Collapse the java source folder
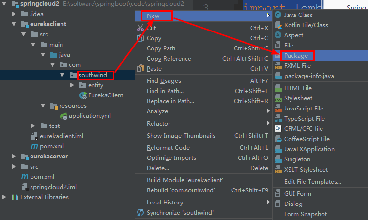The image size is (368, 220). (43, 55)
